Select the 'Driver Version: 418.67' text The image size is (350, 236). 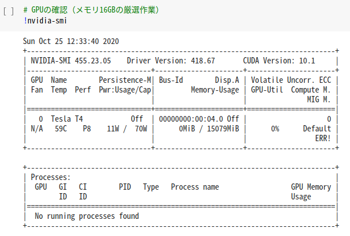[171, 61]
